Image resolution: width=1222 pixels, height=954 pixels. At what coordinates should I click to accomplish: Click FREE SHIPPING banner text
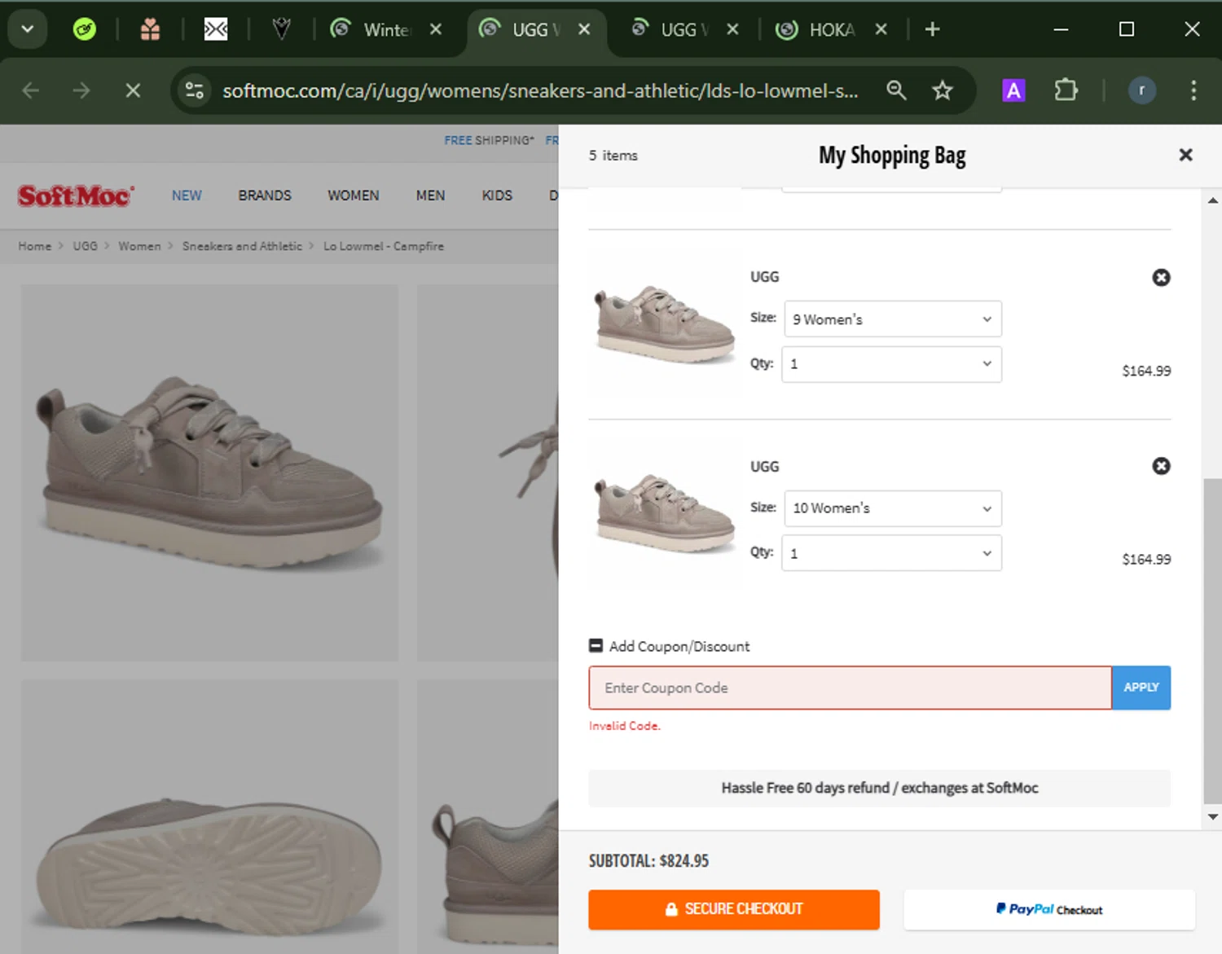(x=489, y=140)
